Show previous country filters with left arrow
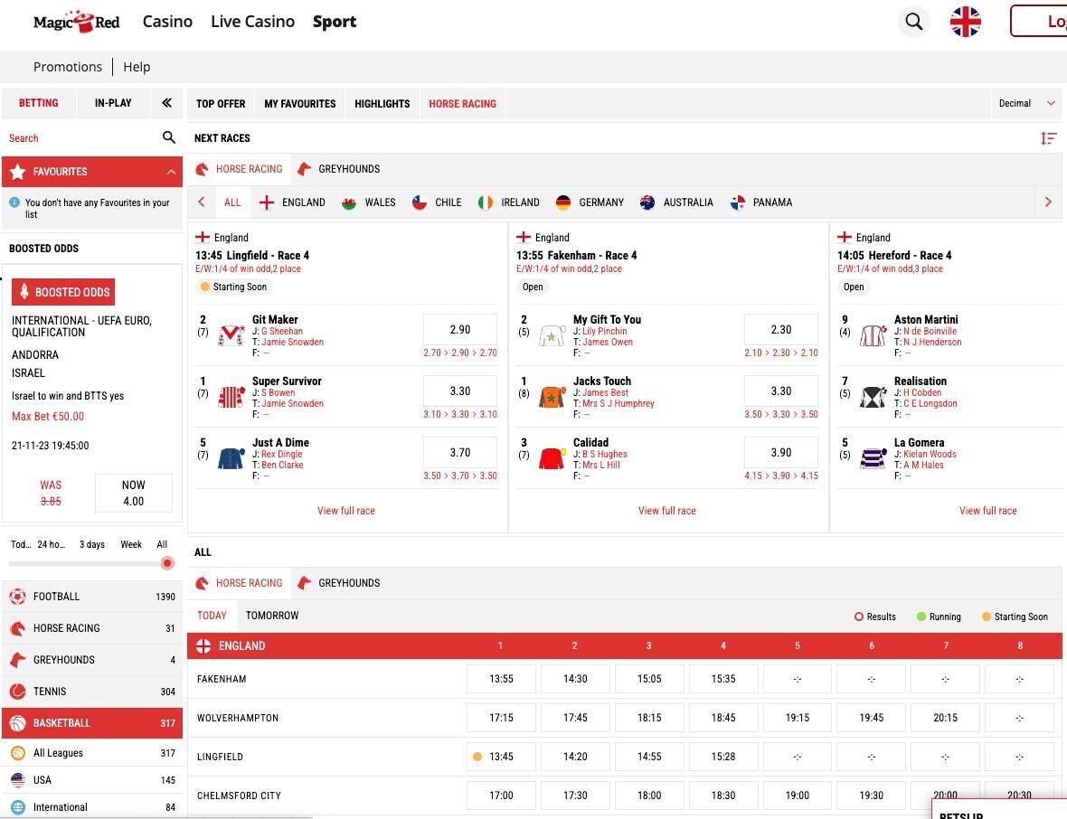 pyautogui.click(x=202, y=202)
